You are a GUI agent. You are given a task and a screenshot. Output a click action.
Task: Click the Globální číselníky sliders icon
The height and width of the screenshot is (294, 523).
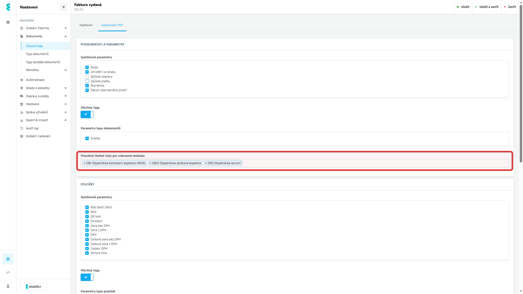22,28
